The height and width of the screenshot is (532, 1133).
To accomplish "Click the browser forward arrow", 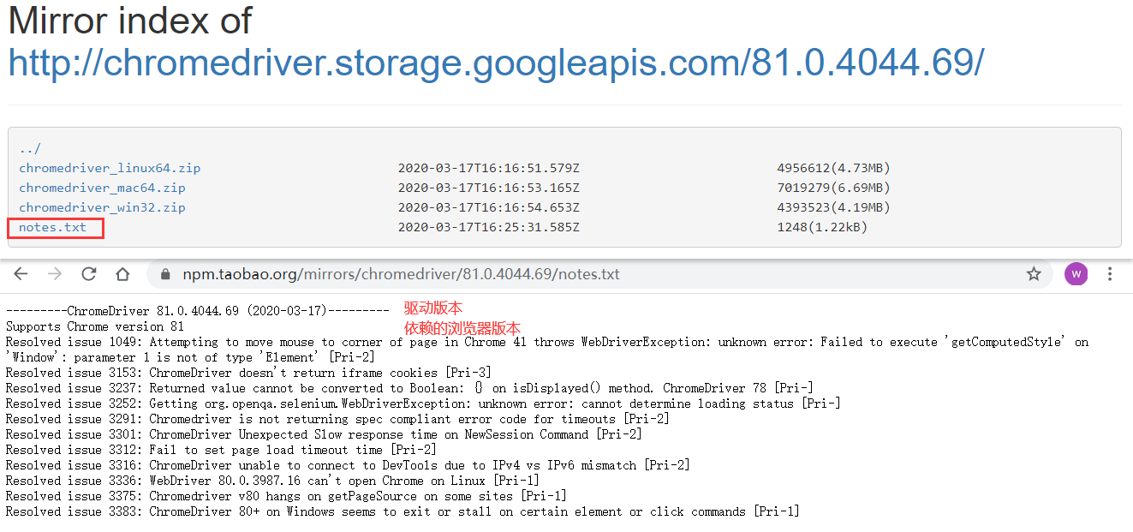I will click(x=55, y=274).
